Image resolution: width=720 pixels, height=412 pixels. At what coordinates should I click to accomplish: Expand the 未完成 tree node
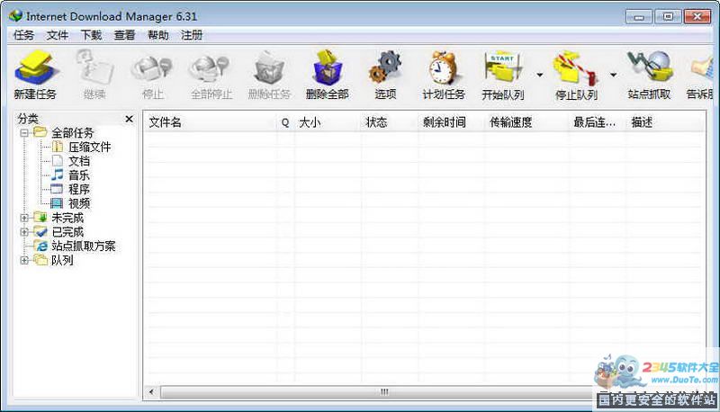(24, 218)
